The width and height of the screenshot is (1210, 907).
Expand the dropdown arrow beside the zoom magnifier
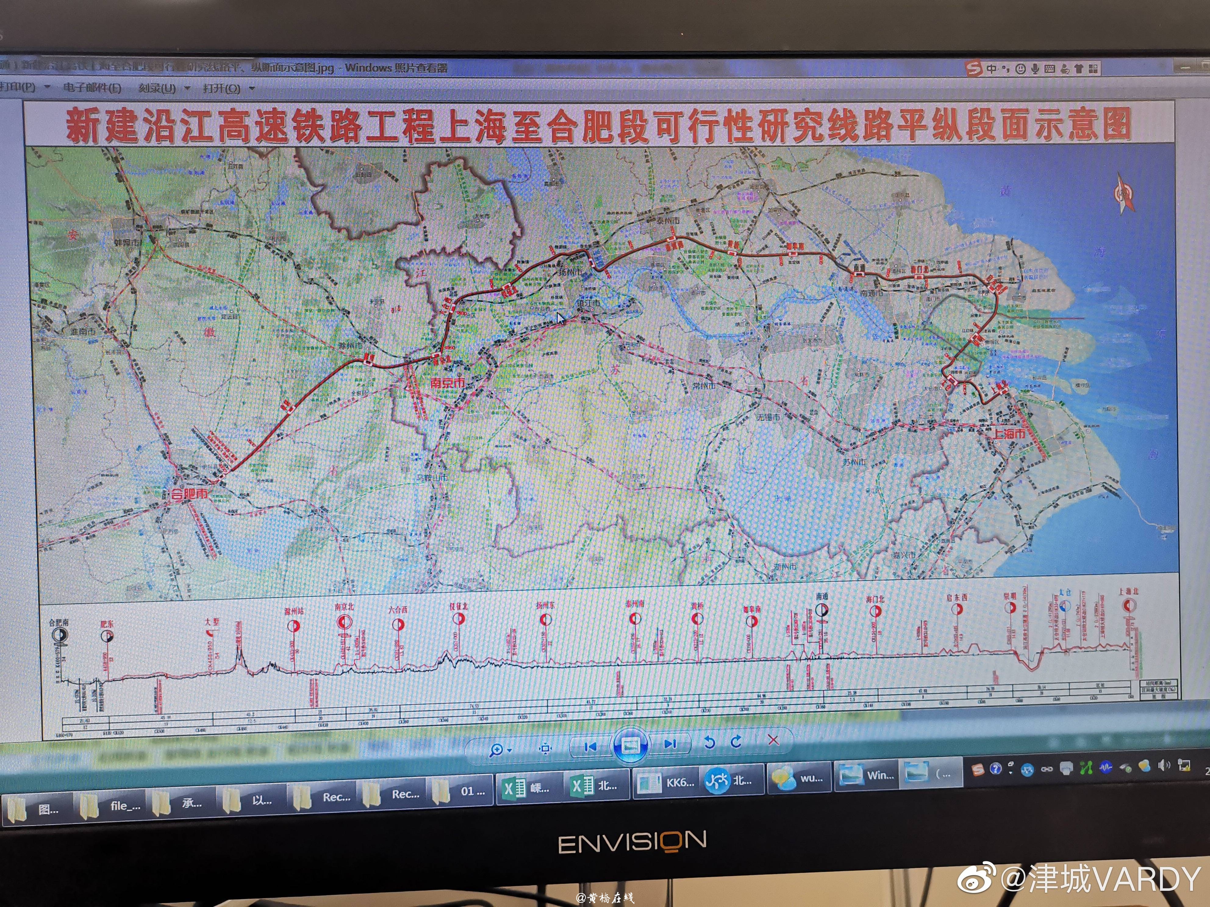(510, 750)
